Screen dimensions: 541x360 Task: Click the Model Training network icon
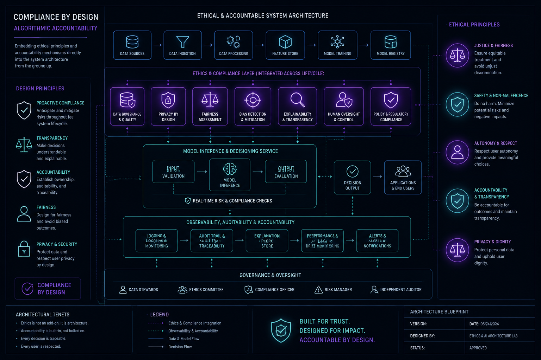tap(337, 42)
